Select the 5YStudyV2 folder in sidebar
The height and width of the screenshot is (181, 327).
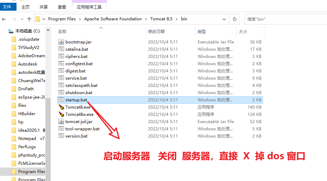click(29, 47)
